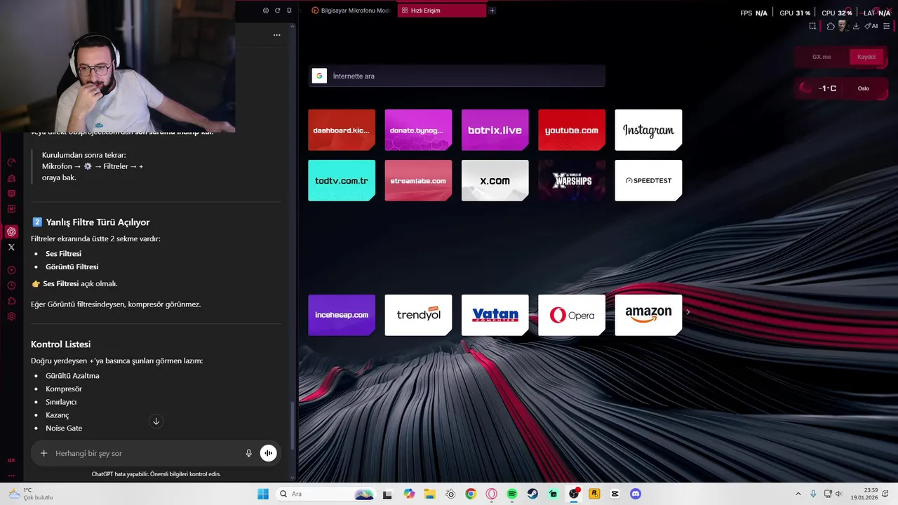Open the dashboard.kick speed dial tile

342,130
